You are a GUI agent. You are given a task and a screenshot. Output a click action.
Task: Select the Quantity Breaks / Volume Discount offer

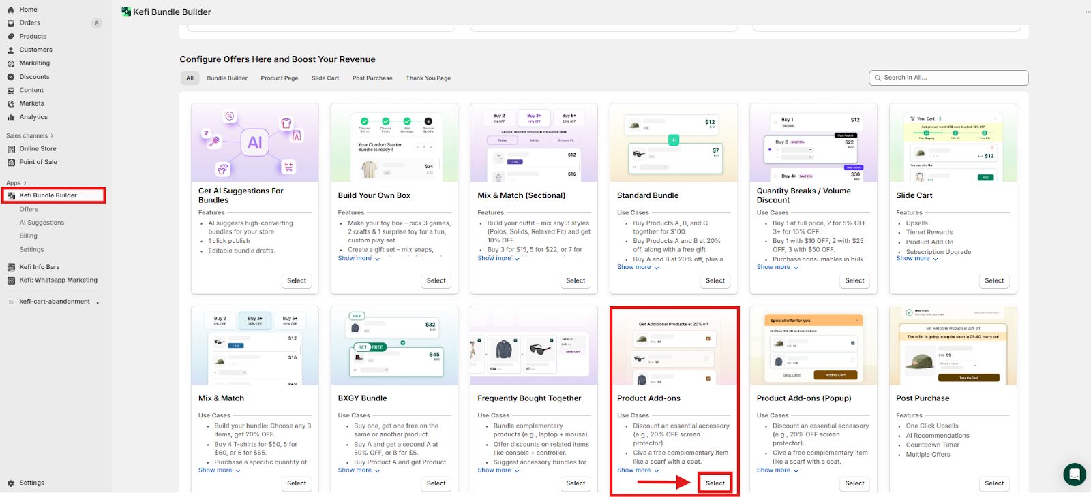pos(854,280)
